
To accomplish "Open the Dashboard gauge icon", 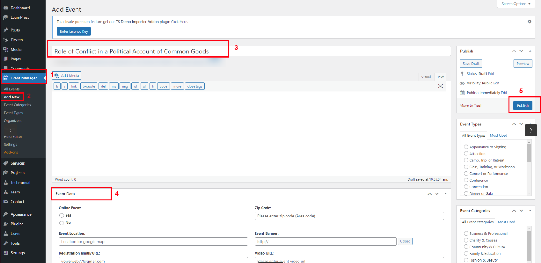I will pos(6,8).
